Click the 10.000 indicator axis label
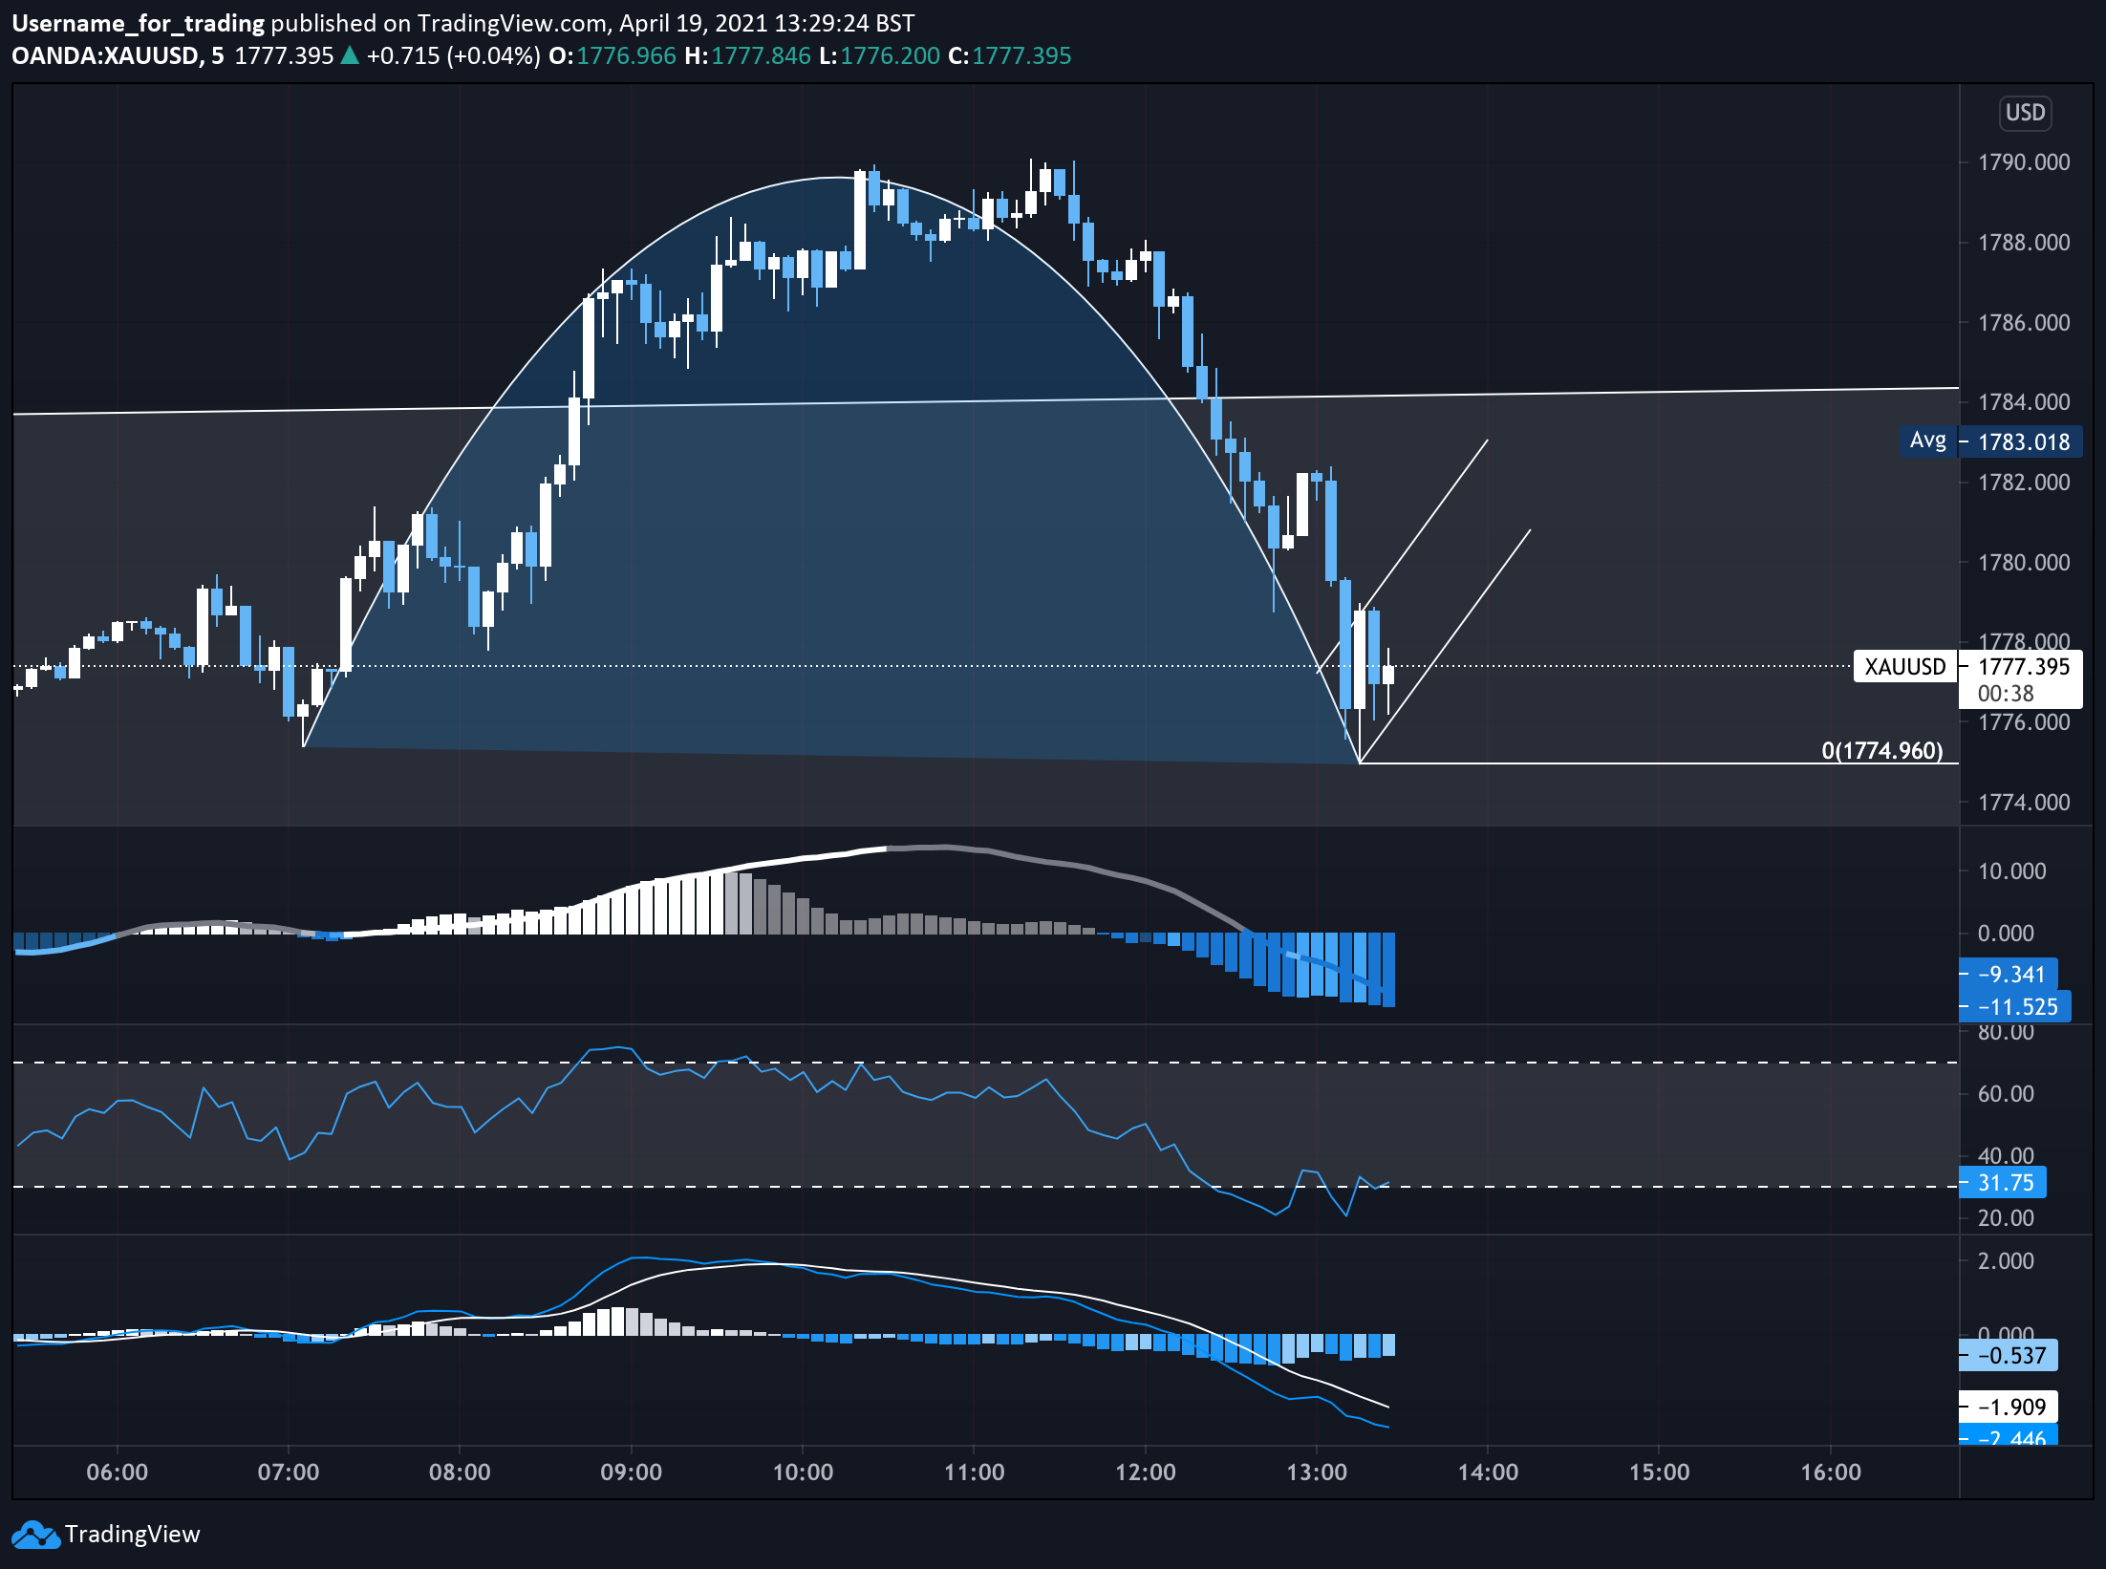The width and height of the screenshot is (2106, 1569). (x=2011, y=871)
